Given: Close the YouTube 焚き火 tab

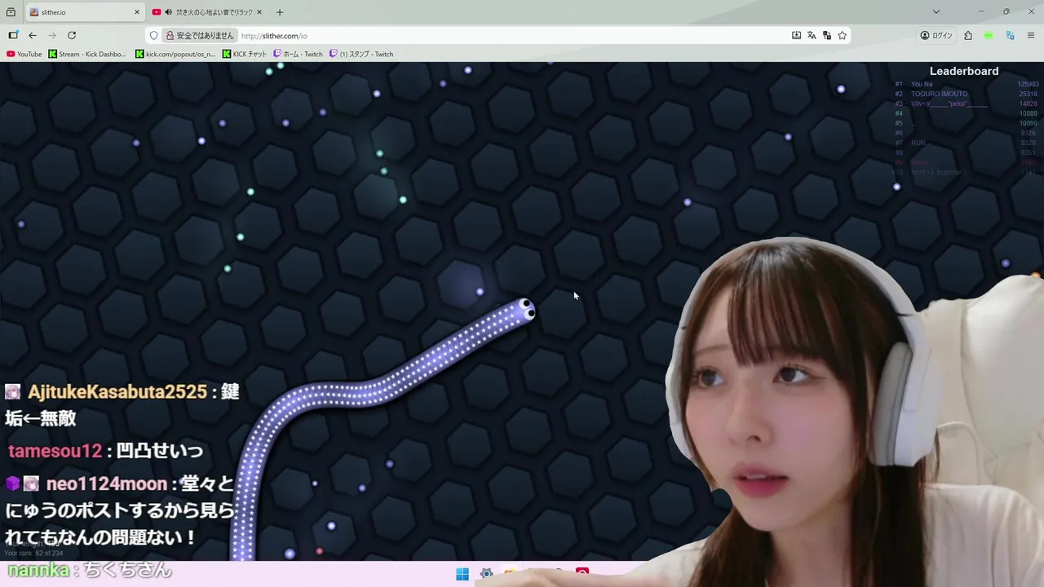Looking at the screenshot, I should tap(260, 12).
